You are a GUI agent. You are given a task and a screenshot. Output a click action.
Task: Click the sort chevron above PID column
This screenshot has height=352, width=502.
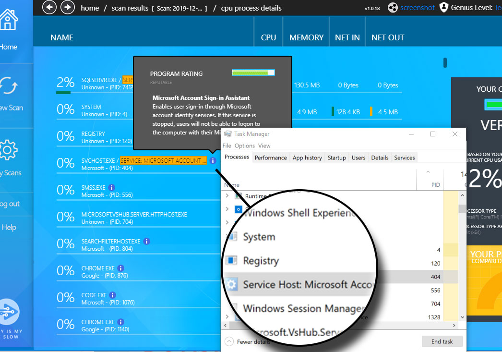428,172
